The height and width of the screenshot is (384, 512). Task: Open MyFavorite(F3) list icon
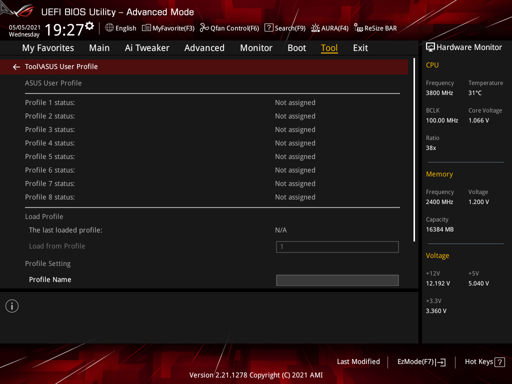[x=146, y=28]
